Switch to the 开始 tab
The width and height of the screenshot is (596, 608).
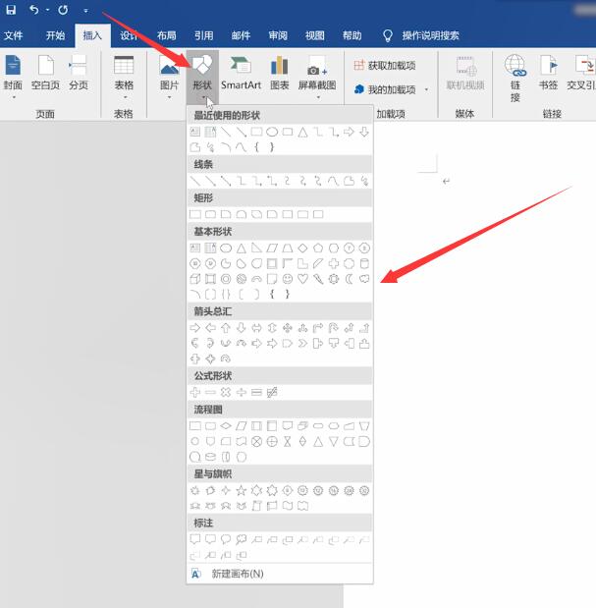coord(55,35)
